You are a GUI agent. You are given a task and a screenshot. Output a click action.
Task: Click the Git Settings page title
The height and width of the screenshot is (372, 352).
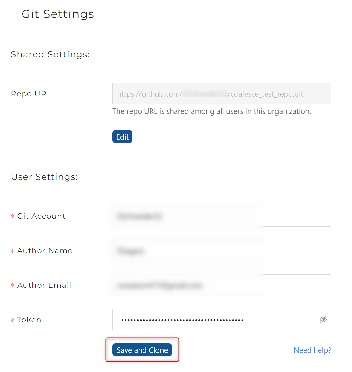pyautogui.click(x=58, y=14)
